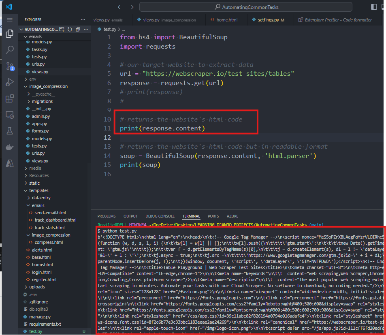Screen dimensions: 386x335
Task: Click the command center search box
Action: point(246,7)
